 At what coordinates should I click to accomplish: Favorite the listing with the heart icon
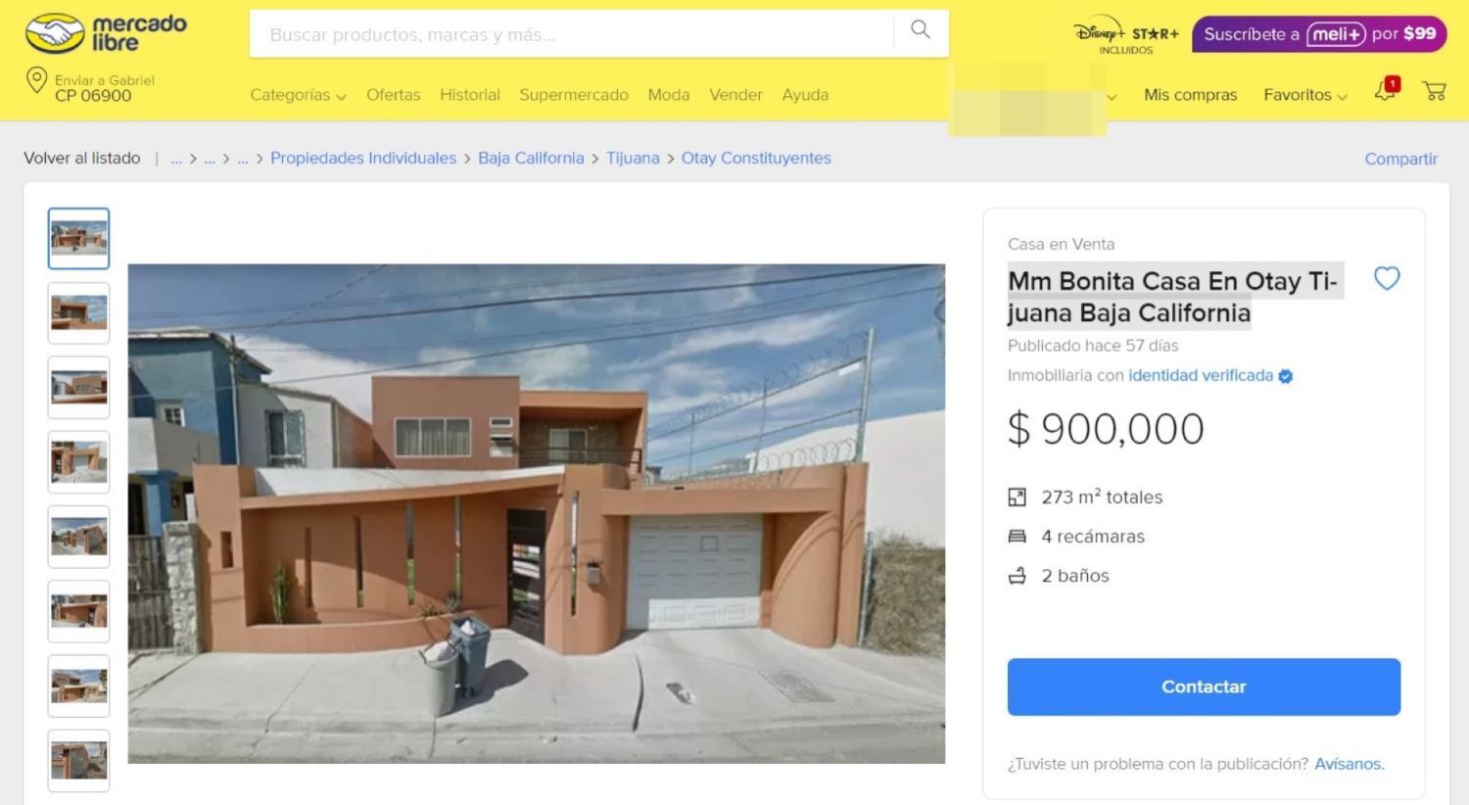pyautogui.click(x=1387, y=278)
